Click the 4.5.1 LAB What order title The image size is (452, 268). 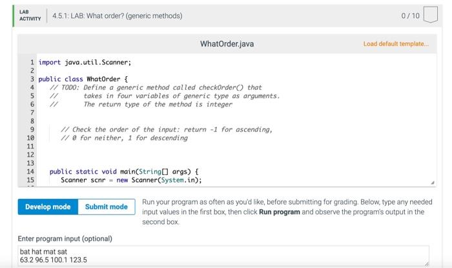click(x=118, y=16)
